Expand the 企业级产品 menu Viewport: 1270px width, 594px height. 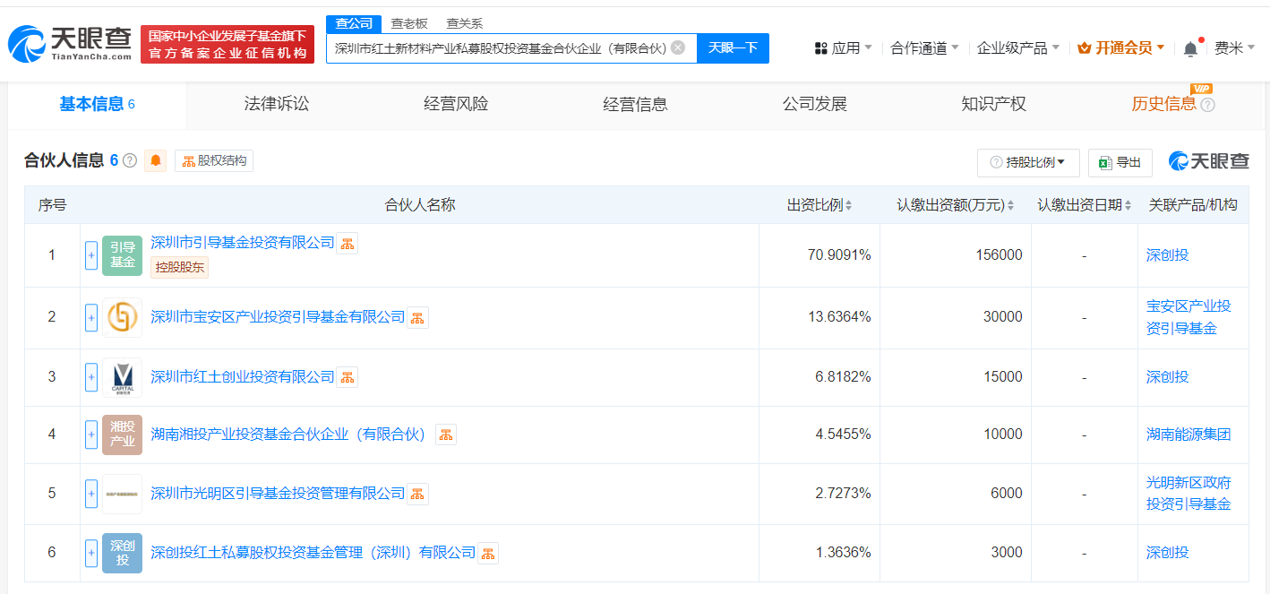pyautogui.click(x=1017, y=48)
